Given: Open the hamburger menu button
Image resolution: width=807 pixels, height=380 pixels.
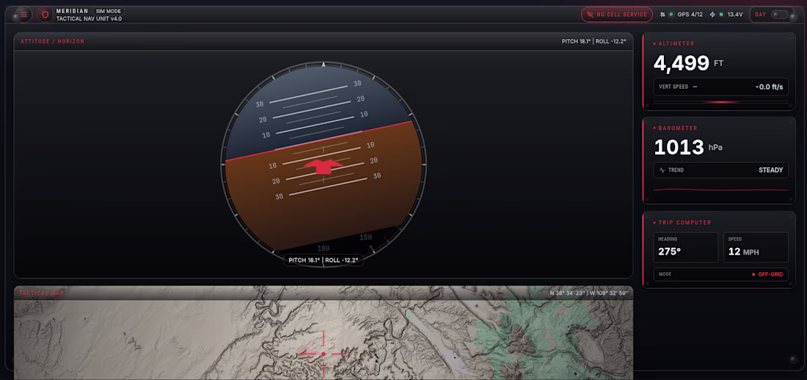Looking at the screenshot, I should (23, 15).
